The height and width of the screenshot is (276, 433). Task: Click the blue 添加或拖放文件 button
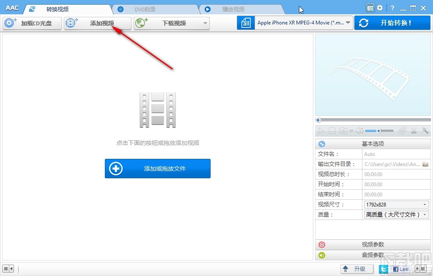[157, 168]
